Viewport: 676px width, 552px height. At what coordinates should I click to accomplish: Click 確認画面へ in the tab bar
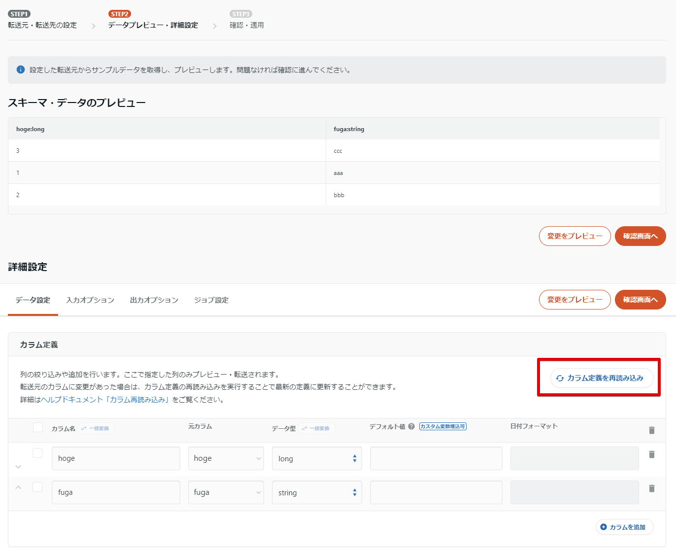point(641,300)
